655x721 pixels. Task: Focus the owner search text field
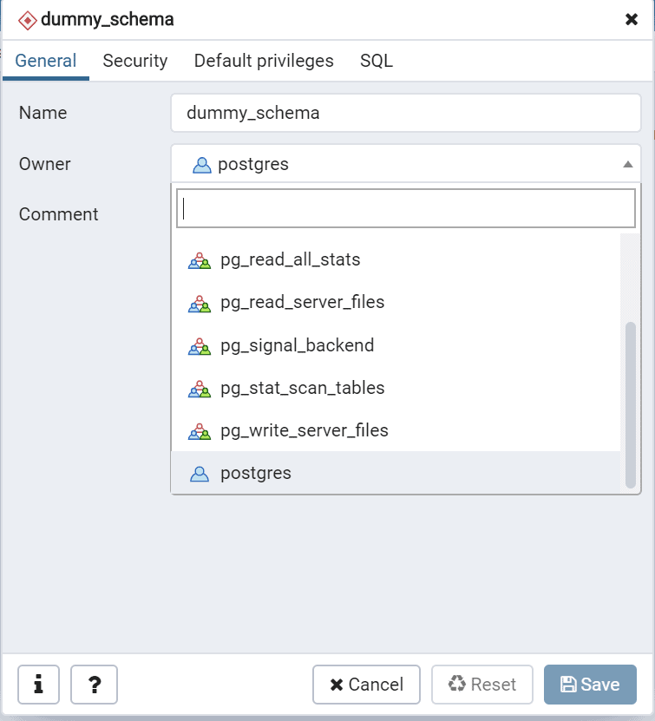pos(406,208)
